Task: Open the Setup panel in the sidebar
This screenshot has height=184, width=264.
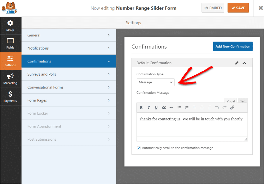Action: pos(11,25)
